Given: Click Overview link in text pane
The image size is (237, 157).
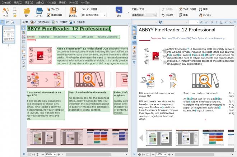Looking at the screenshot, I should 156,38.
